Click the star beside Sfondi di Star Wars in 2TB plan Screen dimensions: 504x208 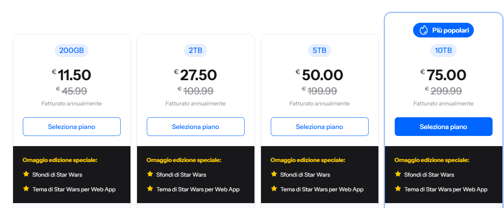pyautogui.click(x=150, y=174)
